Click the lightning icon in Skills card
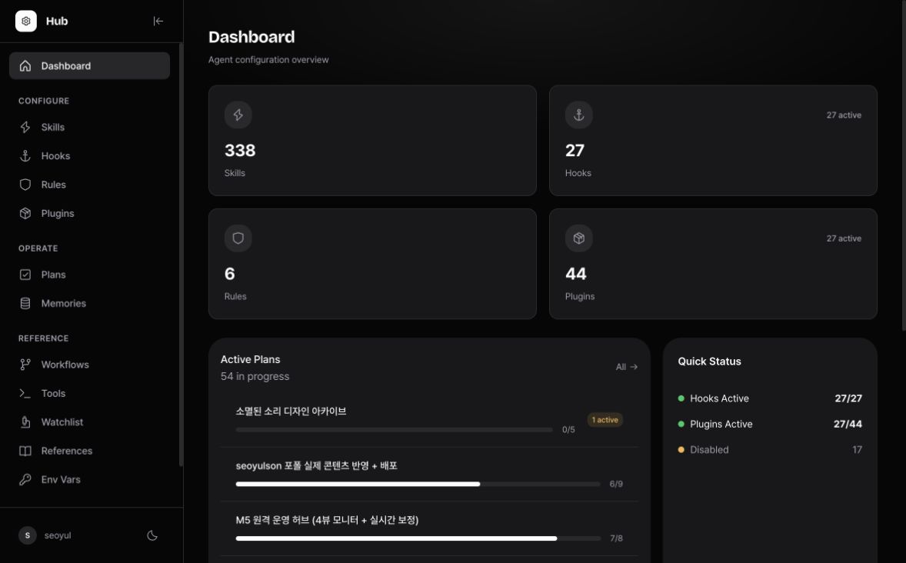 (x=238, y=115)
